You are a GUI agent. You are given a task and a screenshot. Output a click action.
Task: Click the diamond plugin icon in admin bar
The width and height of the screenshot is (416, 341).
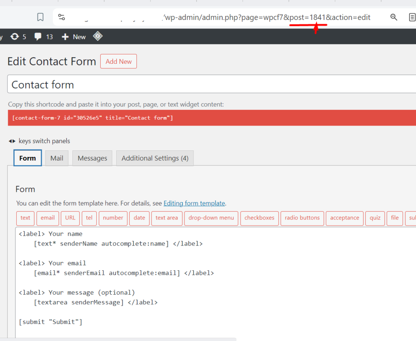click(x=97, y=36)
